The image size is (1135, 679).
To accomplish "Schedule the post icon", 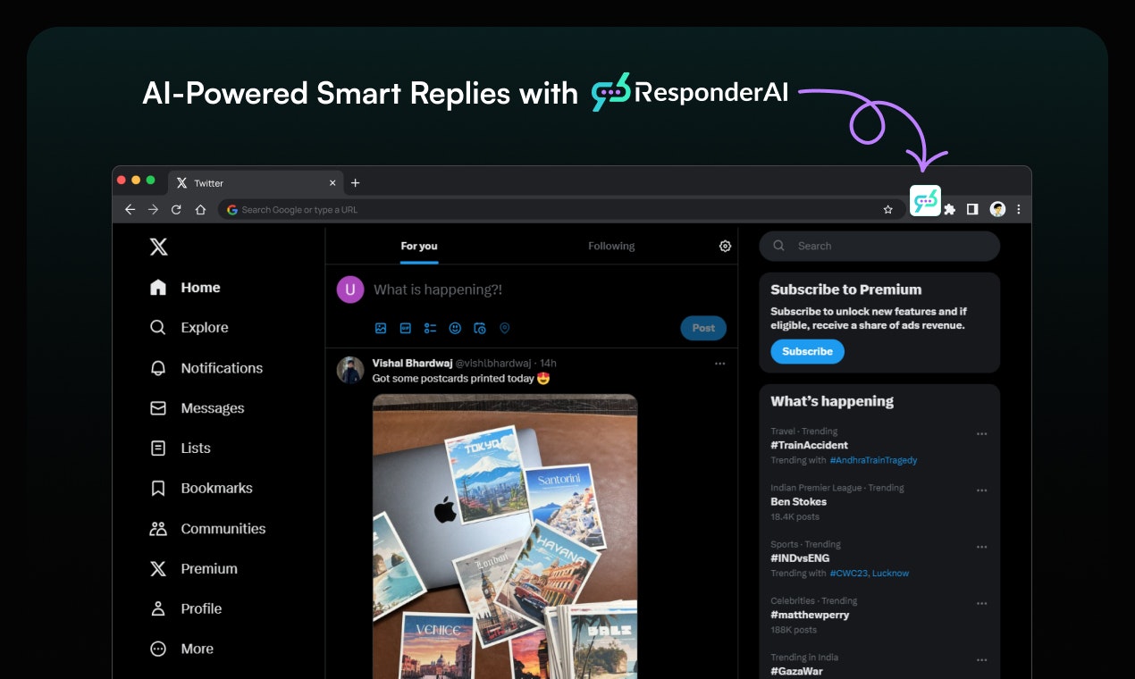I will (480, 329).
